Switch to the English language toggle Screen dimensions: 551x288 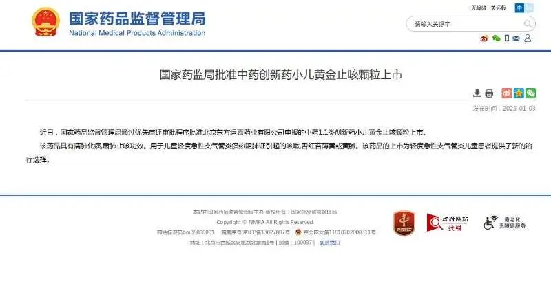529,8
